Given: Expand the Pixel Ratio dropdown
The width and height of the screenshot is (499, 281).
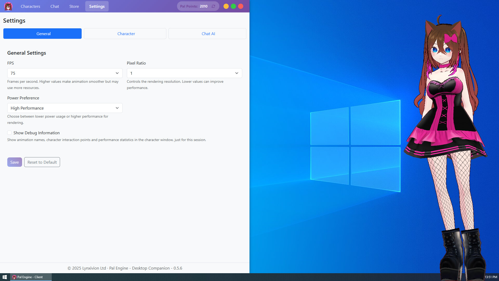Looking at the screenshot, I should (x=184, y=73).
